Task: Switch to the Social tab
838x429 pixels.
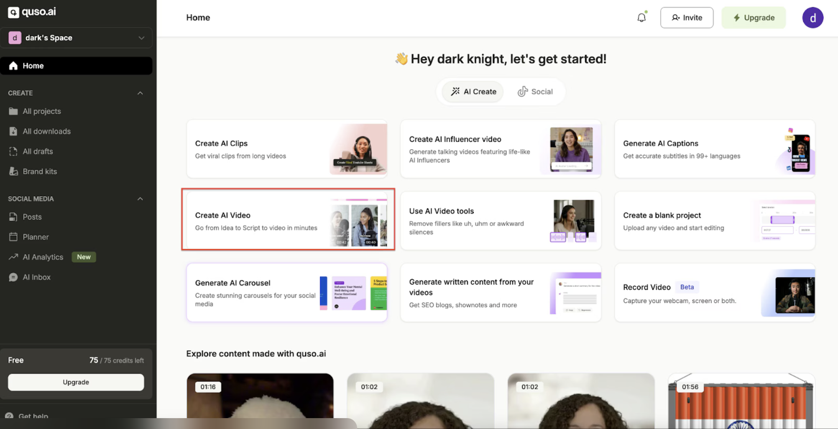Action: pos(535,92)
